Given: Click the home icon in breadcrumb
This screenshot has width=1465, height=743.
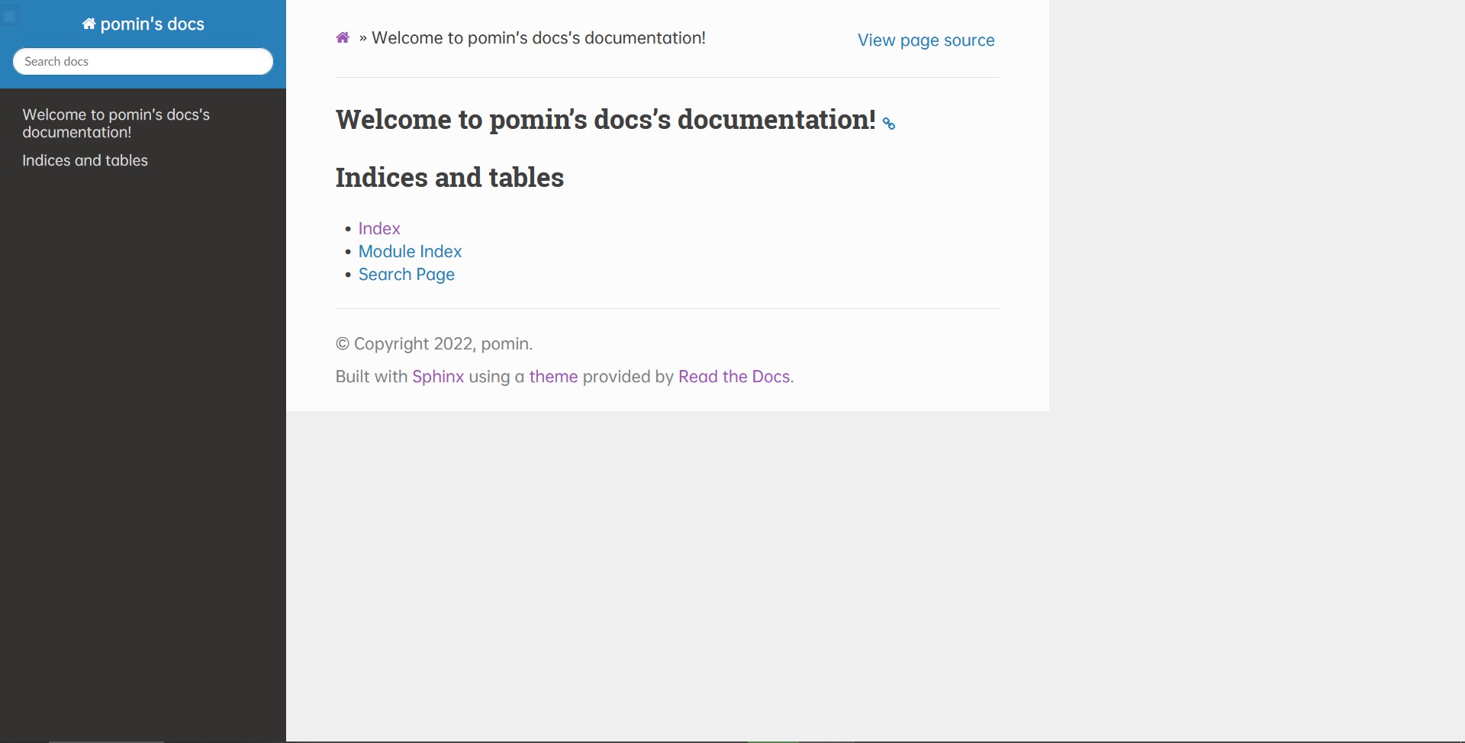Looking at the screenshot, I should click(x=343, y=38).
